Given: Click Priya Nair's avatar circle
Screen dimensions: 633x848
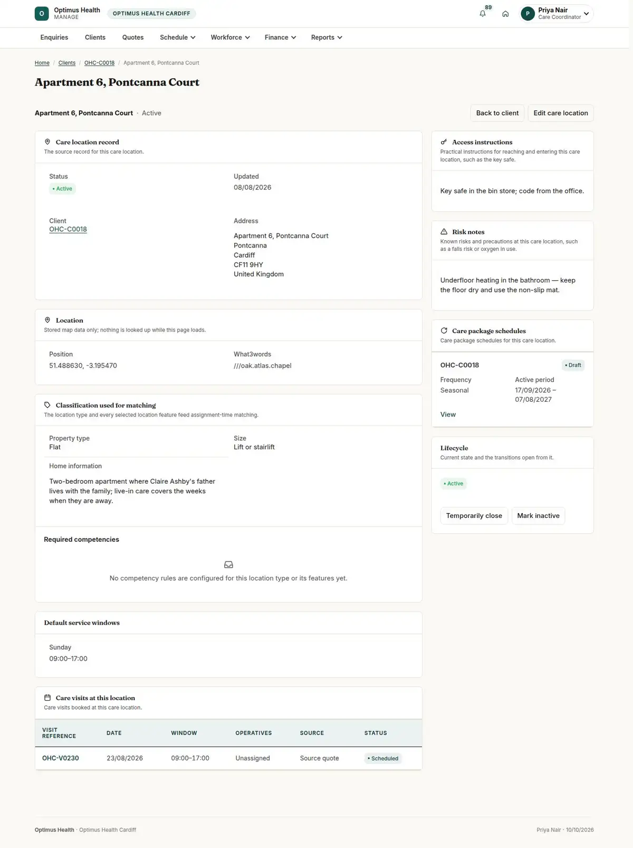Looking at the screenshot, I should [527, 14].
